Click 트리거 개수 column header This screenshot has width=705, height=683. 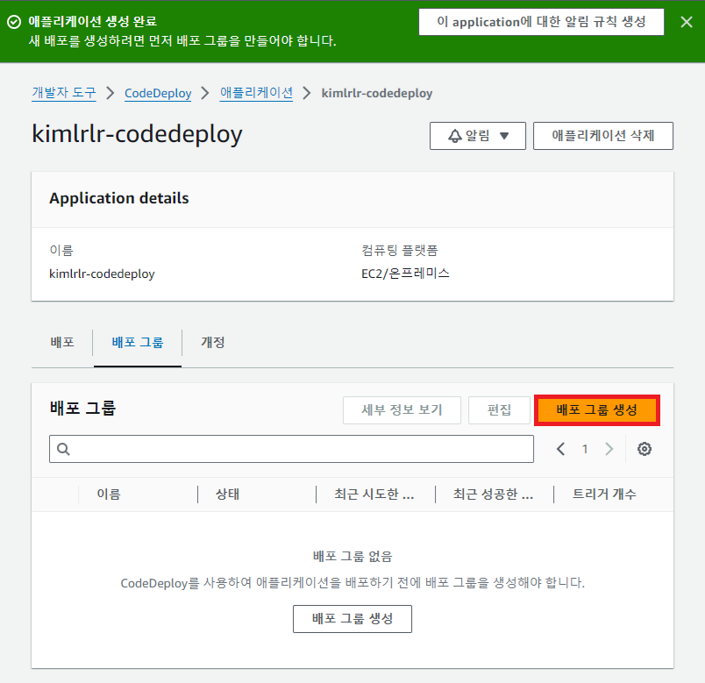[604, 494]
